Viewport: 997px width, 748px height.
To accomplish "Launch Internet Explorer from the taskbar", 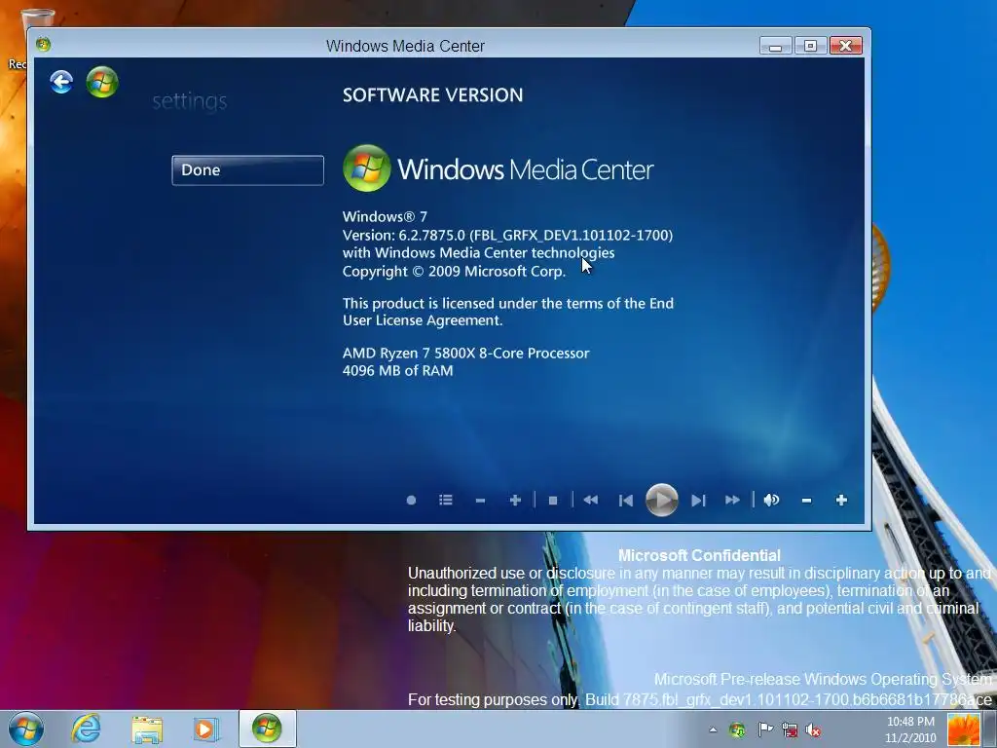I will pyautogui.click(x=86, y=729).
